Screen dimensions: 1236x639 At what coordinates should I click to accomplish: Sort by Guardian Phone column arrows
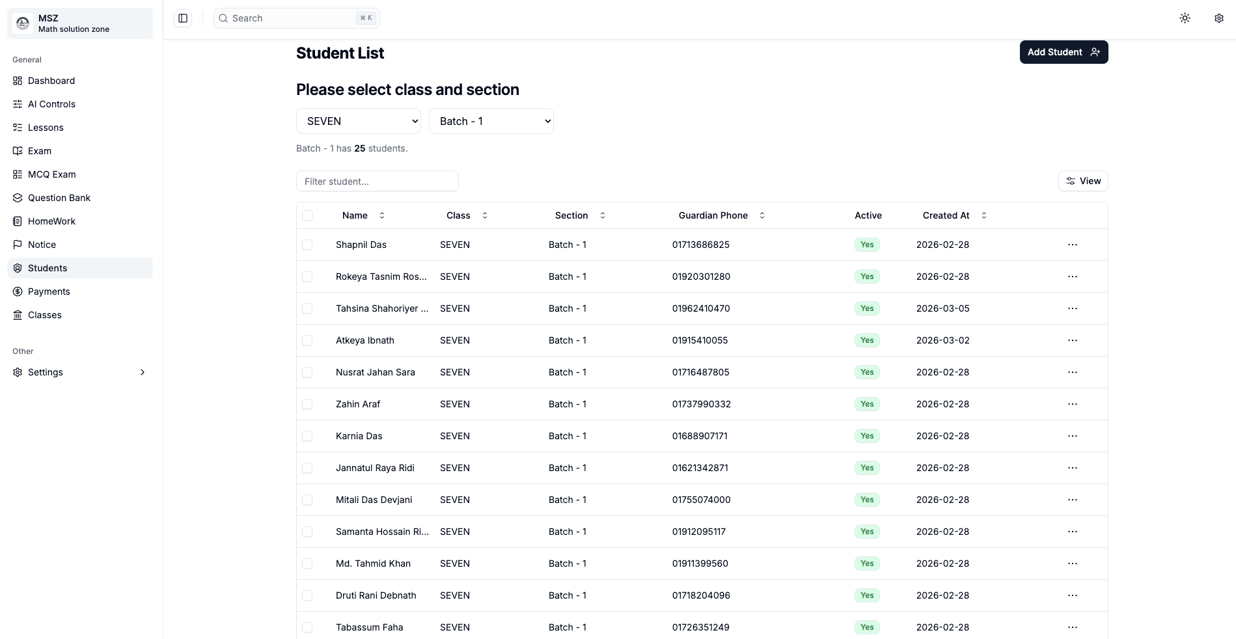coord(762,215)
